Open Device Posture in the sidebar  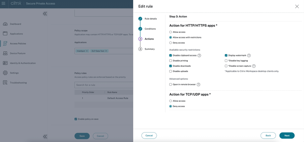[18, 53]
